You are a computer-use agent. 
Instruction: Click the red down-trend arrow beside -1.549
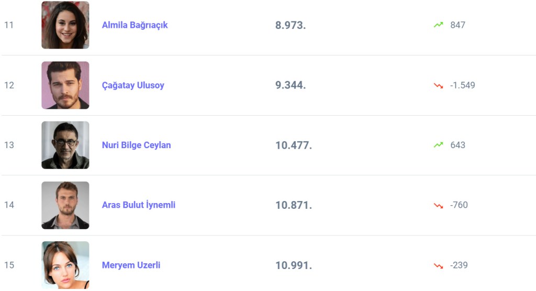coord(438,85)
